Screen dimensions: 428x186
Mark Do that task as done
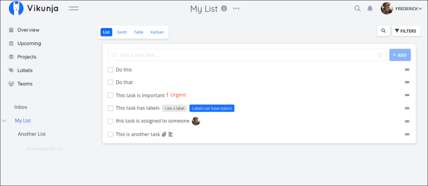[110, 82]
